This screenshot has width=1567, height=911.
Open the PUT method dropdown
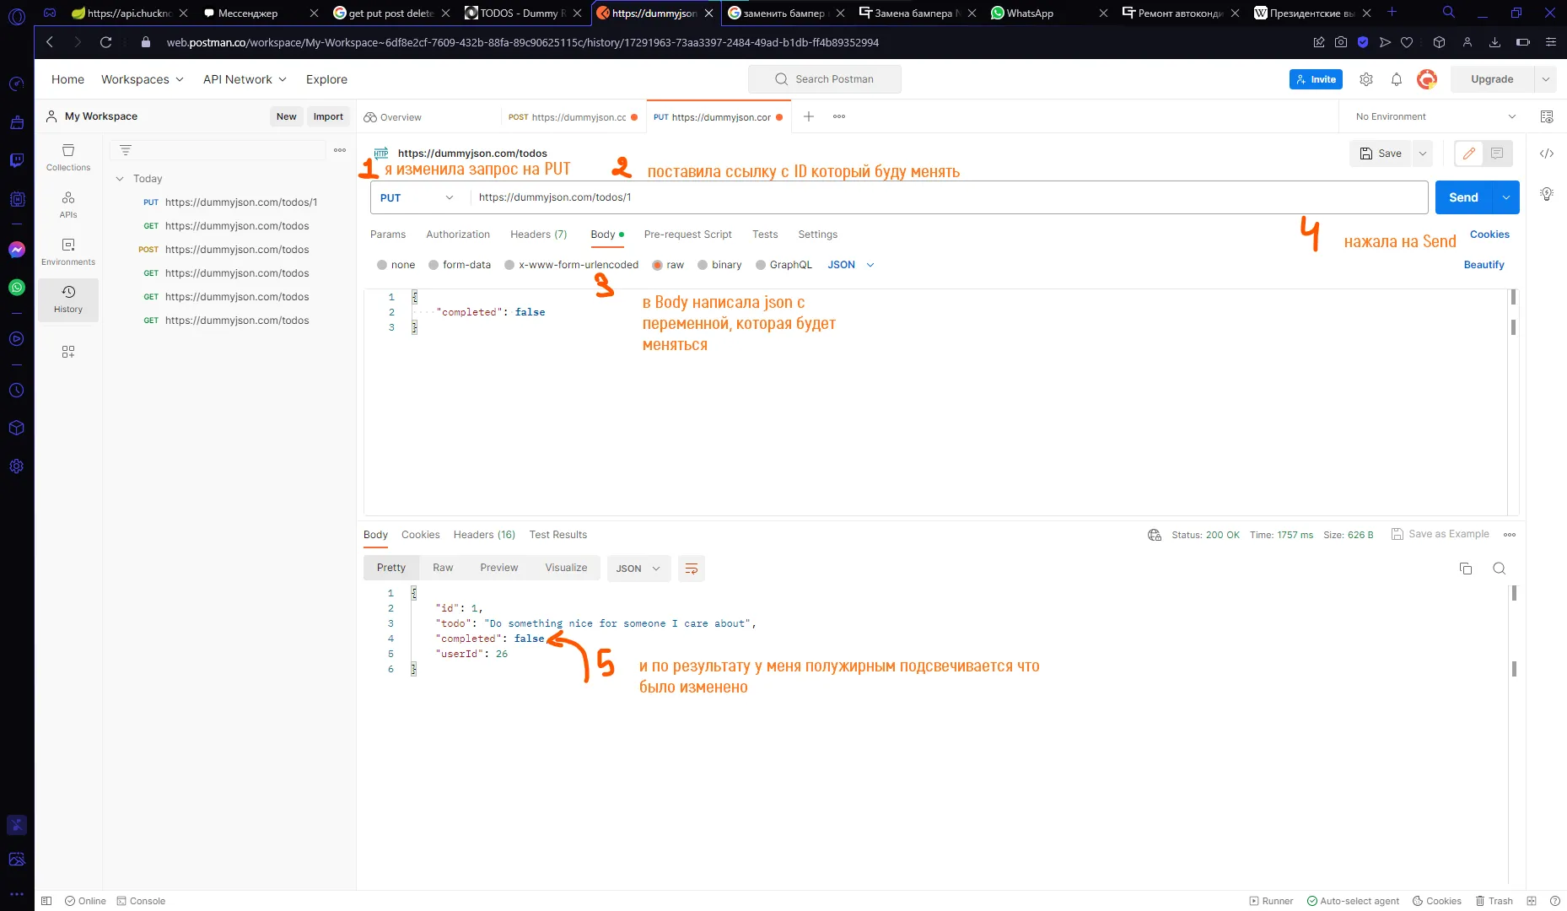pyautogui.click(x=417, y=197)
